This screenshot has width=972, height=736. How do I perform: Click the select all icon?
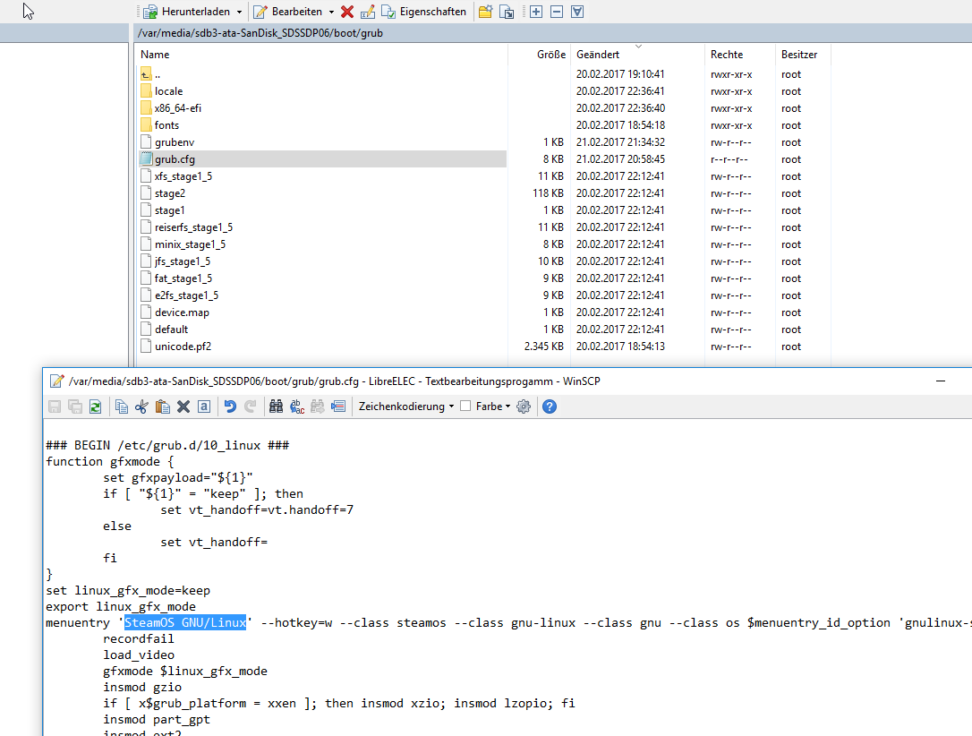(204, 407)
